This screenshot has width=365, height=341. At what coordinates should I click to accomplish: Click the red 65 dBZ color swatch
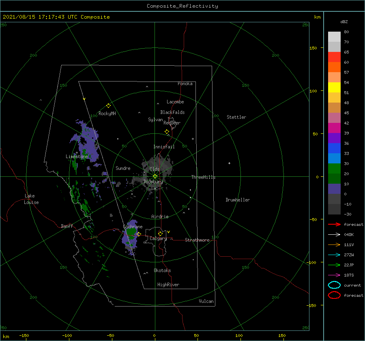point(334,57)
